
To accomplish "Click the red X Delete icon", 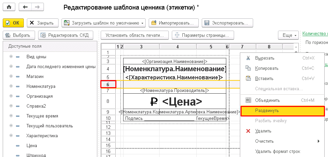I will (x=248, y=131).
